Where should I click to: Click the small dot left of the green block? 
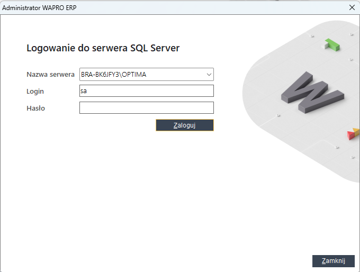point(312,36)
